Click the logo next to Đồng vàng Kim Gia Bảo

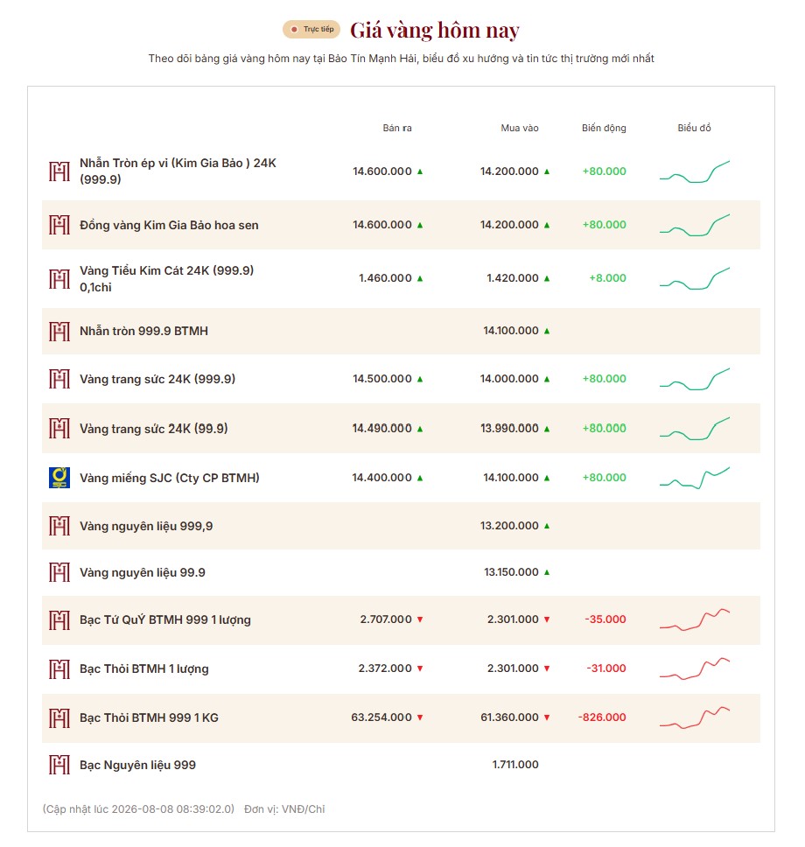(x=59, y=225)
